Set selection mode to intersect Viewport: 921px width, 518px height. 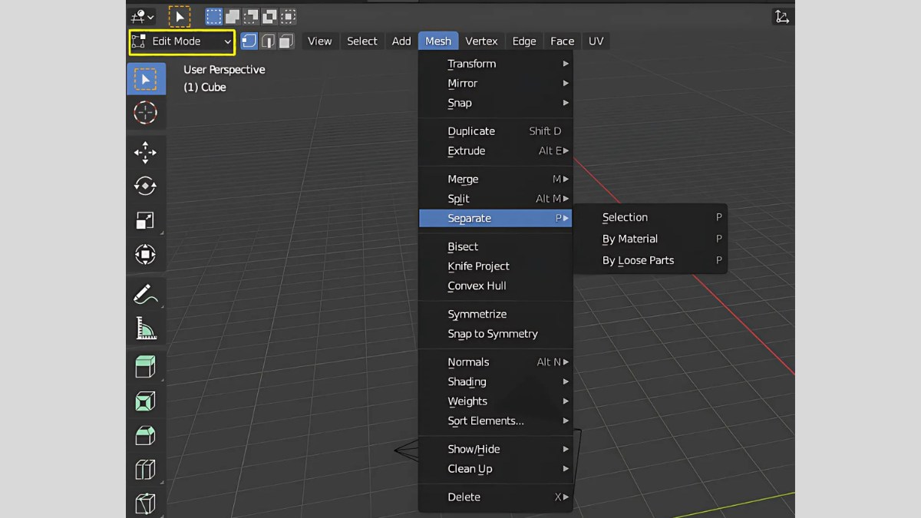click(288, 16)
